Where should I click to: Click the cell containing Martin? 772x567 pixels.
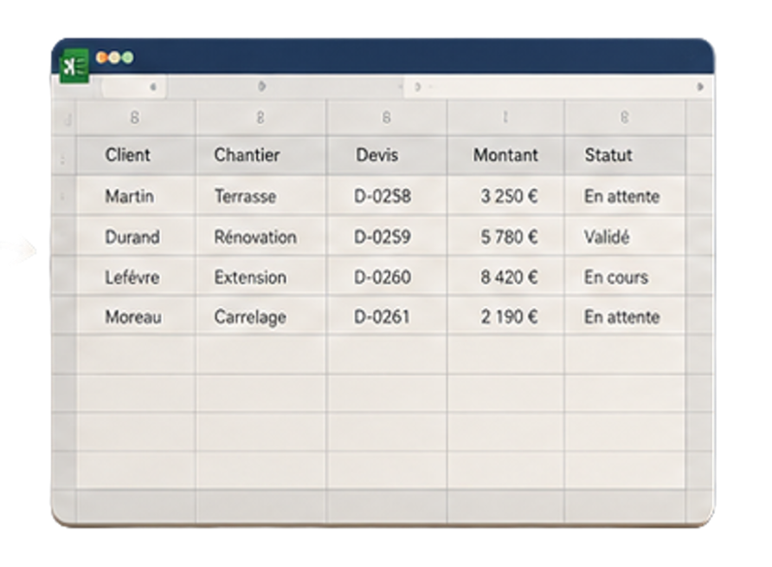tap(136, 196)
